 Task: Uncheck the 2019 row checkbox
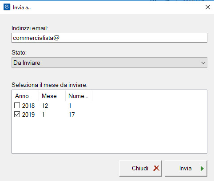pos(17,114)
